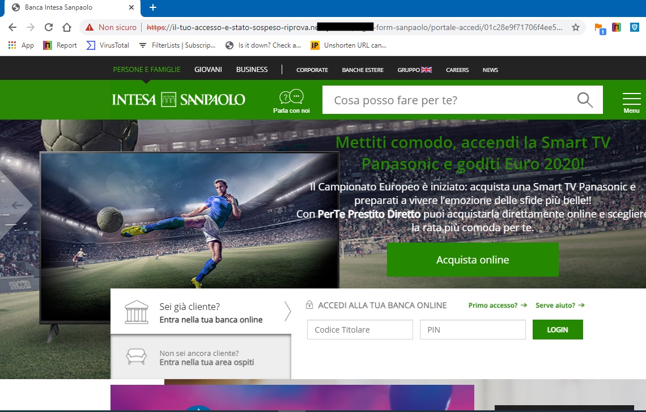The width and height of the screenshot is (646, 412).
Task: Select Non sei ancora cliente? guest tab
Action: pos(201,357)
